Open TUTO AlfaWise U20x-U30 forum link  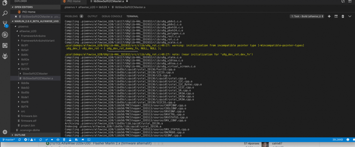coord(100,143)
